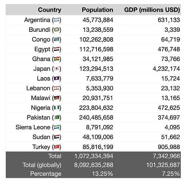The height and width of the screenshot is (183, 185).
Task: Select Egypt's population cell 112,716,598
Action: coord(94,49)
